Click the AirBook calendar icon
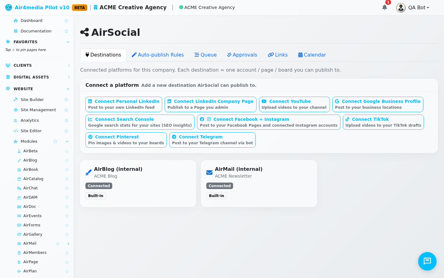Viewport: 444px width, 278px height. (19, 170)
